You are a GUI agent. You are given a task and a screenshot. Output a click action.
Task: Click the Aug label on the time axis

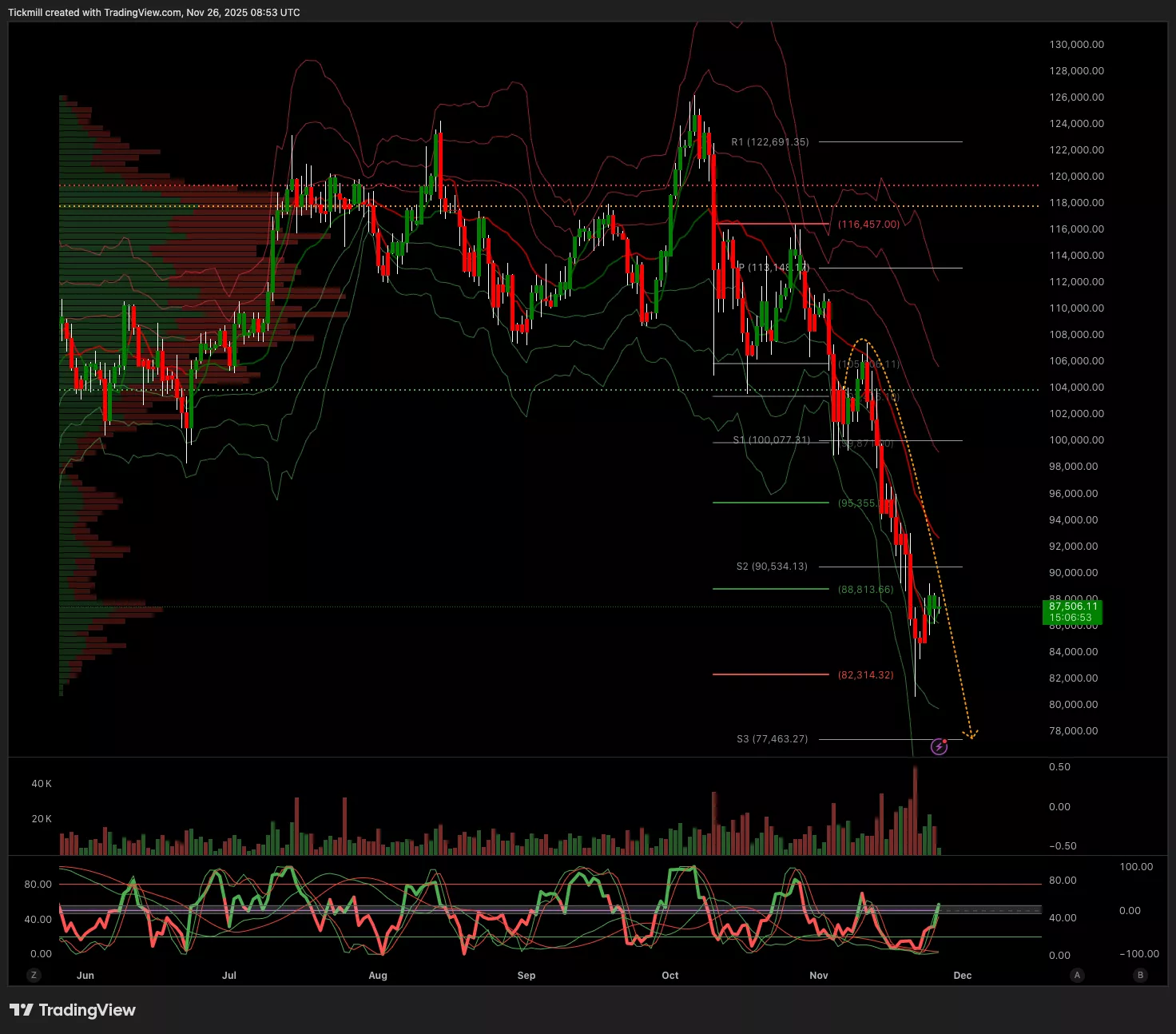pyautogui.click(x=378, y=976)
